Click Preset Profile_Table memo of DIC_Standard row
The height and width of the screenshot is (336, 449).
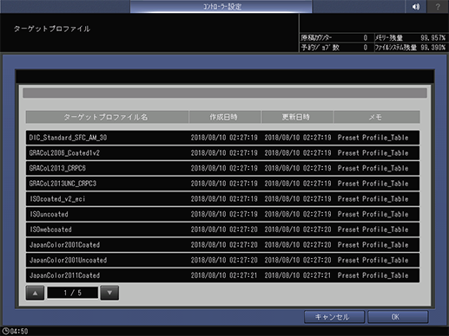click(x=373, y=138)
